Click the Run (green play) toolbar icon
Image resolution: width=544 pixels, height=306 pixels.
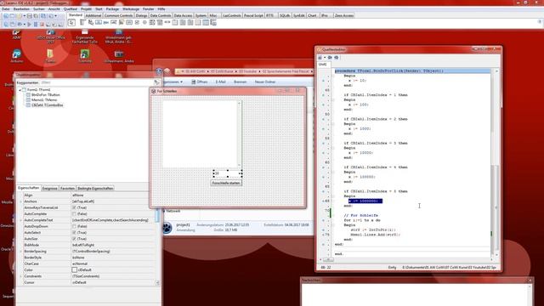click(x=29, y=25)
